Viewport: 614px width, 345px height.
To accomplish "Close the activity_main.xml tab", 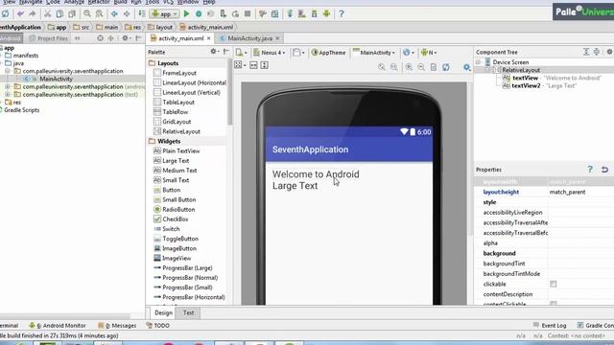I will [x=209, y=38].
